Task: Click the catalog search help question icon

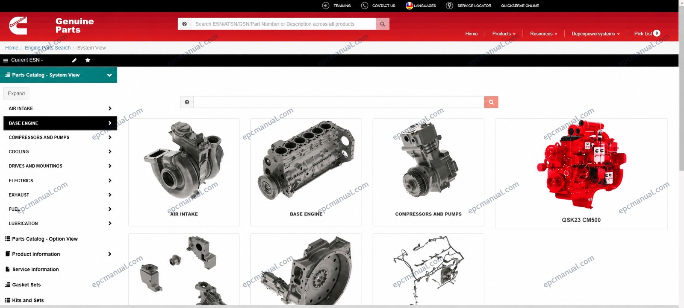Action: click(x=187, y=102)
